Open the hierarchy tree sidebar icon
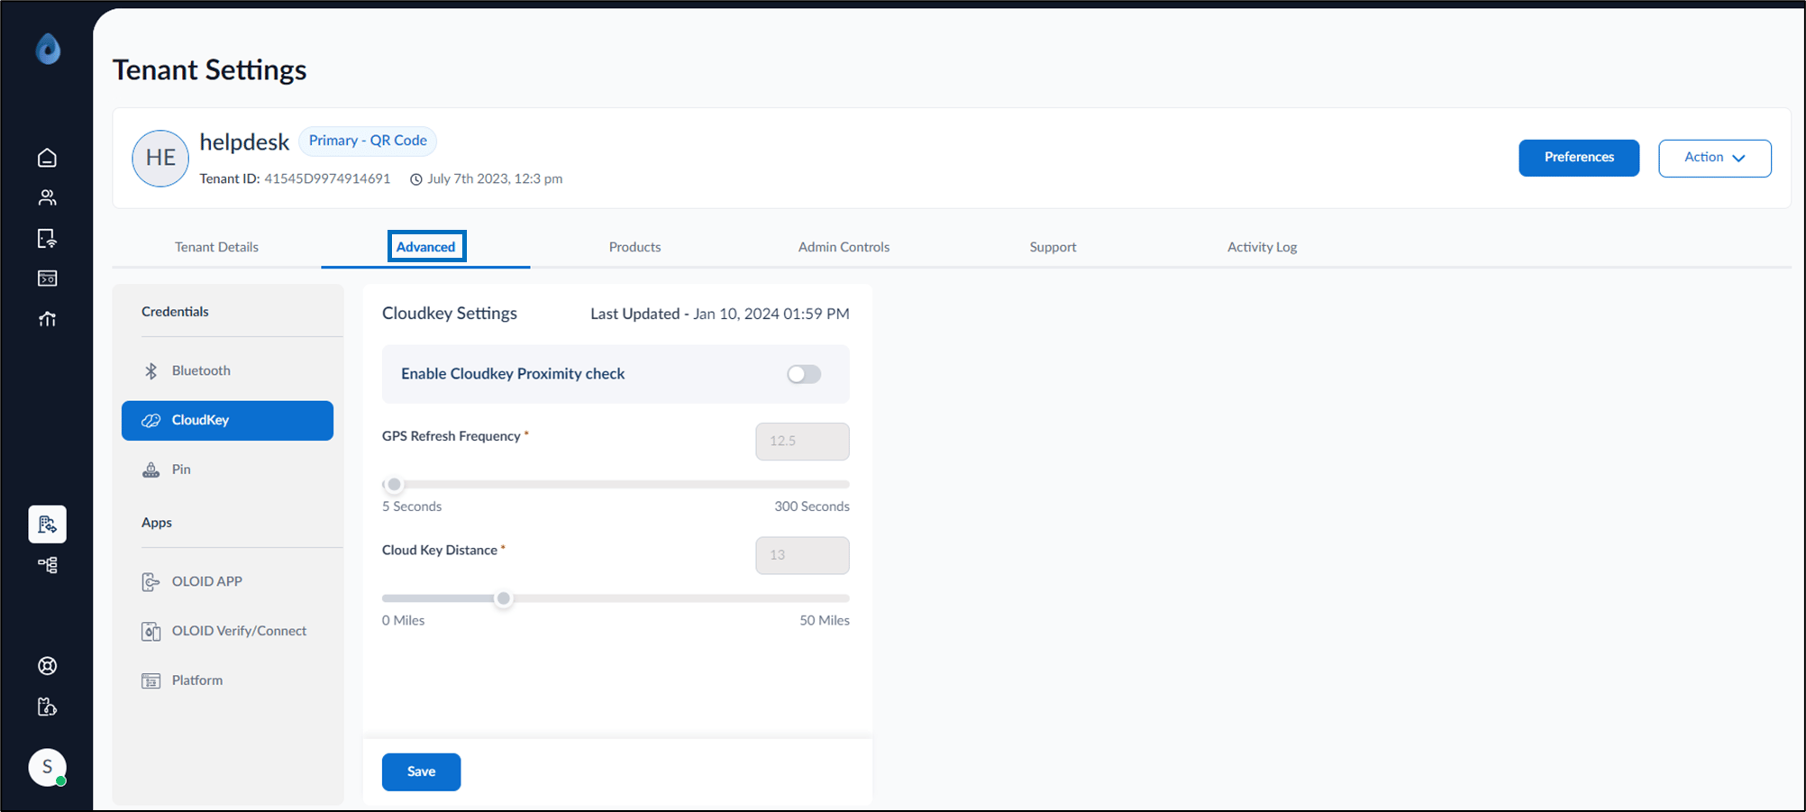The width and height of the screenshot is (1806, 812). pyautogui.click(x=48, y=565)
